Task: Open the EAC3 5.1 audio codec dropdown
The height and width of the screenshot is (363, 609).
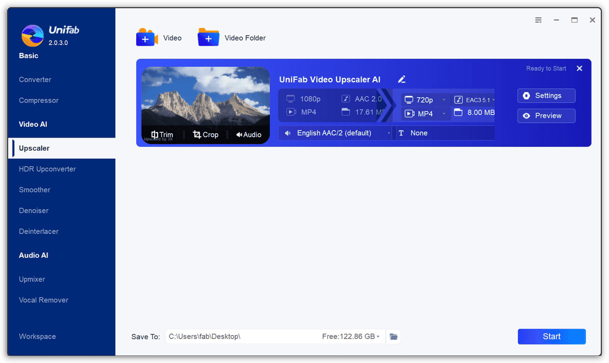Action: [x=474, y=100]
